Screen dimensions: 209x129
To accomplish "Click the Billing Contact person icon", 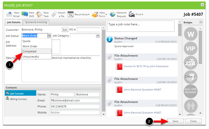I will click(7, 98).
